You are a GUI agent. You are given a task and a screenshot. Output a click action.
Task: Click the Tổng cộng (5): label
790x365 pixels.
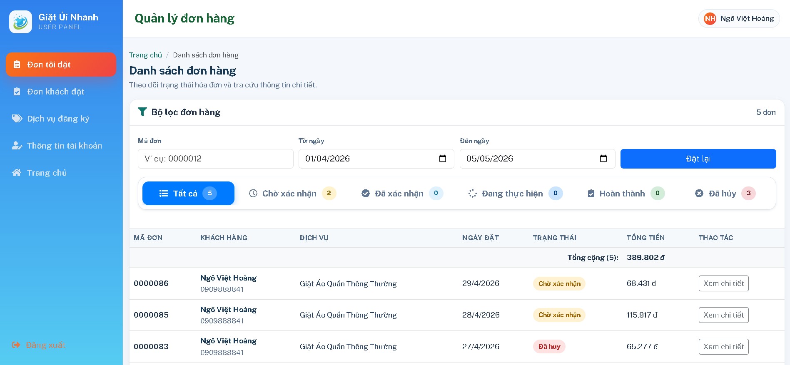click(593, 258)
